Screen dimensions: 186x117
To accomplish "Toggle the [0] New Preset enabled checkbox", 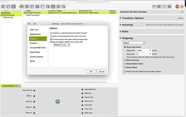I will (2, 15).
